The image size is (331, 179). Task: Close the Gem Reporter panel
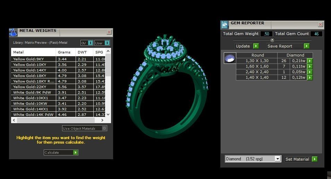click(x=321, y=25)
